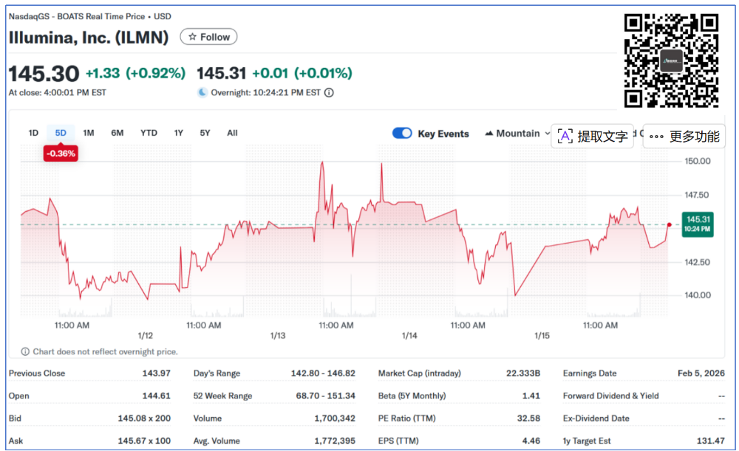The width and height of the screenshot is (739, 451).
Task: Click the -0.36% change badge under 5D
Action: pyautogui.click(x=61, y=154)
